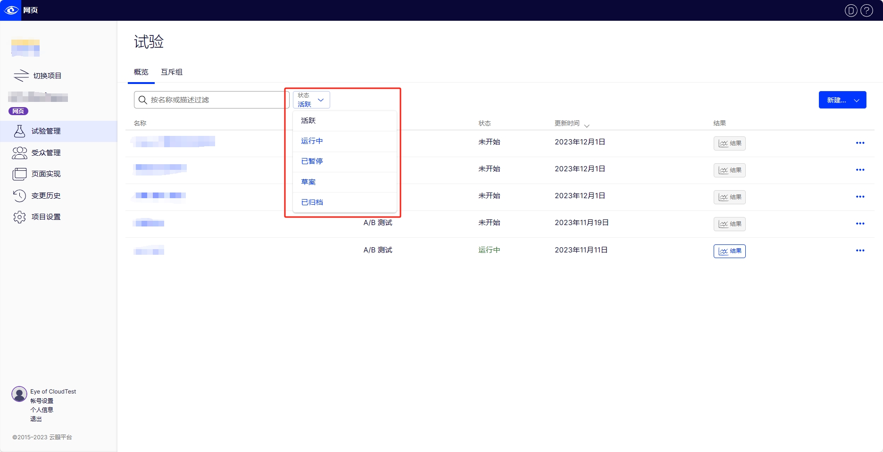
Task: Select 已暂停 in the status dropdown list
Action: pyautogui.click(x=312, y=161)
